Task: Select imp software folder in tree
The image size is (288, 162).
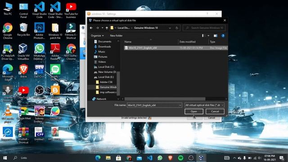Action: pyautogui.click(x=108, y=92)
